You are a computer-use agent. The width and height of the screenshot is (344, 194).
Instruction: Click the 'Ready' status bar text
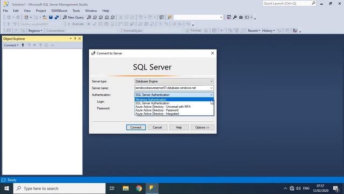coord(12,180)
